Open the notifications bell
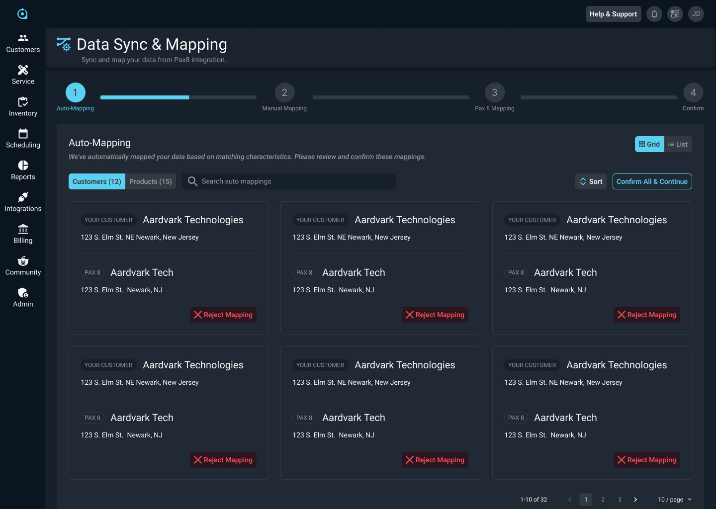The height and width of the screenshot is (509, 716). [x=654, y=14]
